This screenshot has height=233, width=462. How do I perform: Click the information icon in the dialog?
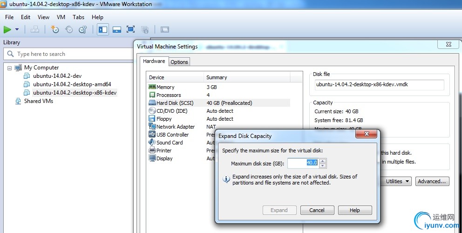click(226, 179)
